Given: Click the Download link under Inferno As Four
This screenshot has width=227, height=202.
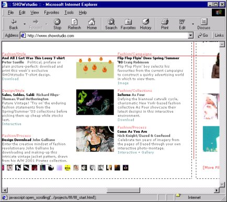Looking at the screenshot, I should click(126, 120).
